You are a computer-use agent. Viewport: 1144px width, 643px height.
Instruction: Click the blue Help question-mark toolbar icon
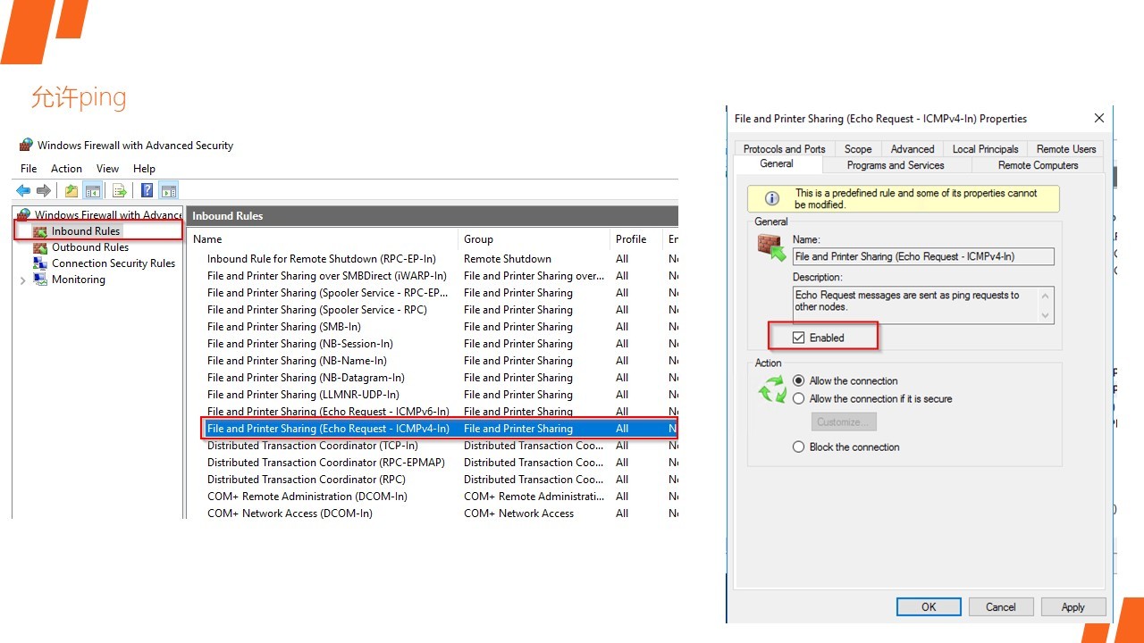point(147,190)
